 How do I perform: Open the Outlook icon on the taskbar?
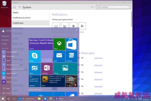tap(45, 98)
